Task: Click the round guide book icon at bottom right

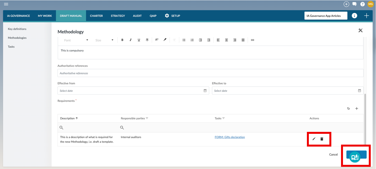Action: [355, 157]
